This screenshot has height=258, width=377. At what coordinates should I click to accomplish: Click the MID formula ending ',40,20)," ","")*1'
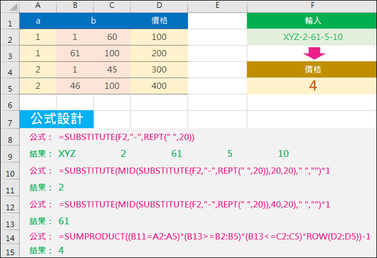pyautogui.click(x=195, y=205)
